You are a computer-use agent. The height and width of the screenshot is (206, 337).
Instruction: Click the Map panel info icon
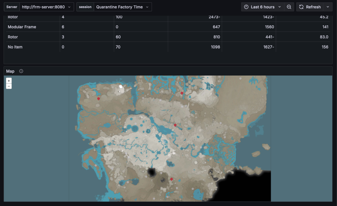pos(21,71)
